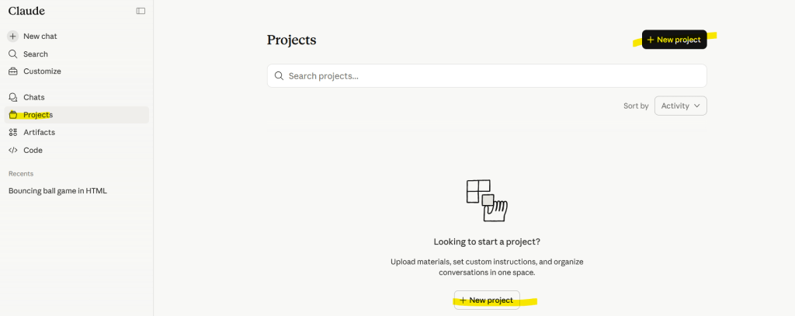Select Customize in the sidebar
795x316 pixels.
pyautogui.click(x=42, y=71)
